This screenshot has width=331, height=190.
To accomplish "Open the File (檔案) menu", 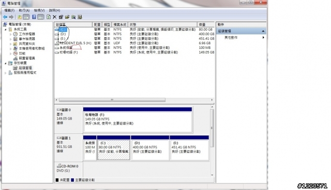I will pos(9,10).
